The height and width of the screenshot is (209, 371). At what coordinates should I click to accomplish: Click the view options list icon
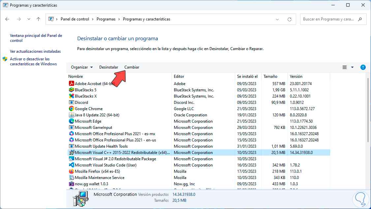[345, 67]
